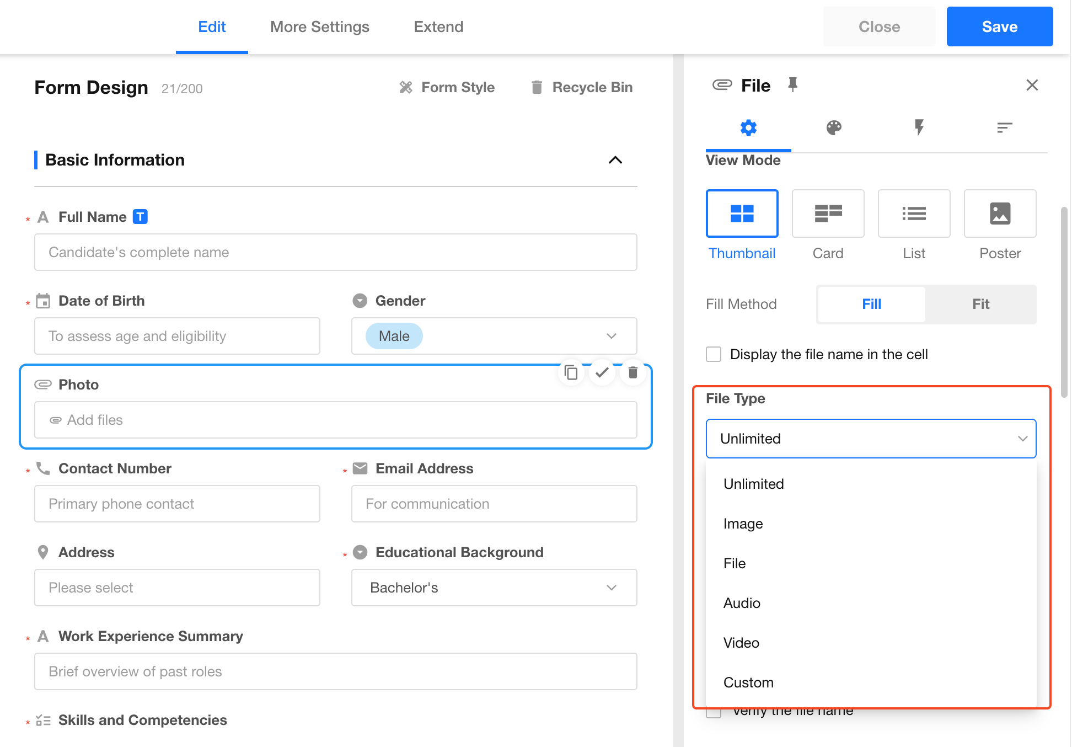Collapse the Basic Information section

[x=615, y=160]
